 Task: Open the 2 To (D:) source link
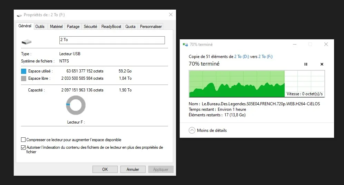242,57
